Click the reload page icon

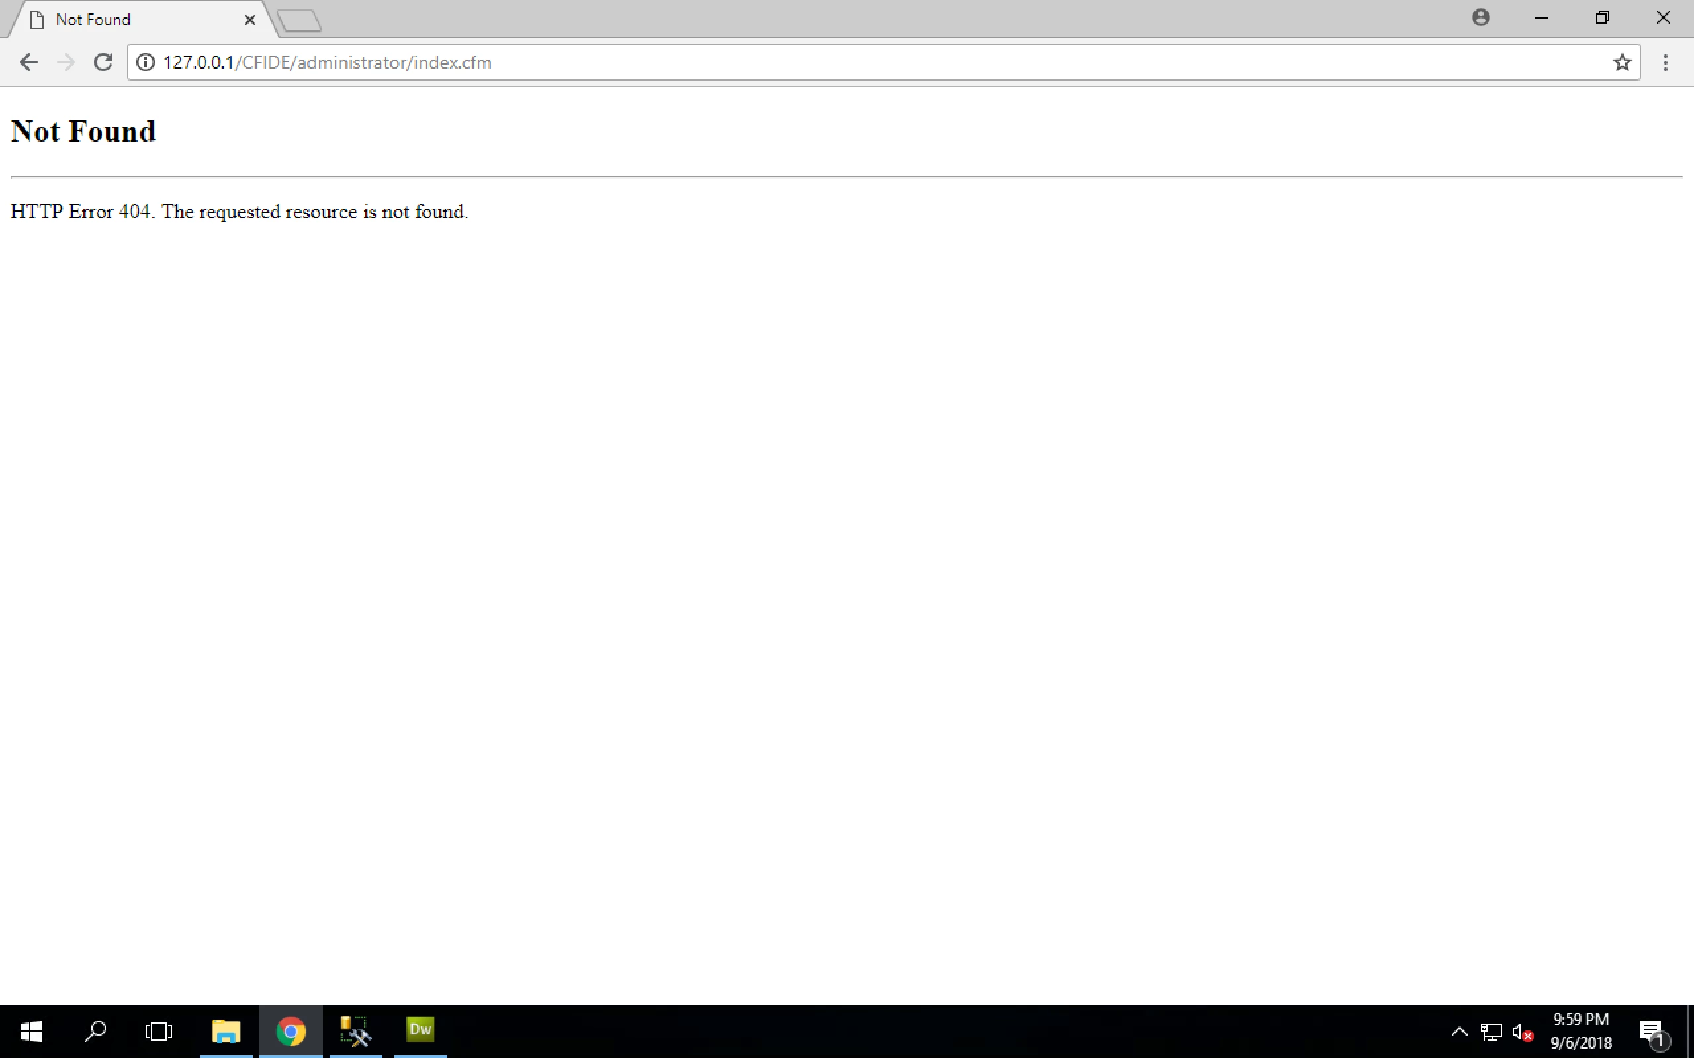click(104, 62)
